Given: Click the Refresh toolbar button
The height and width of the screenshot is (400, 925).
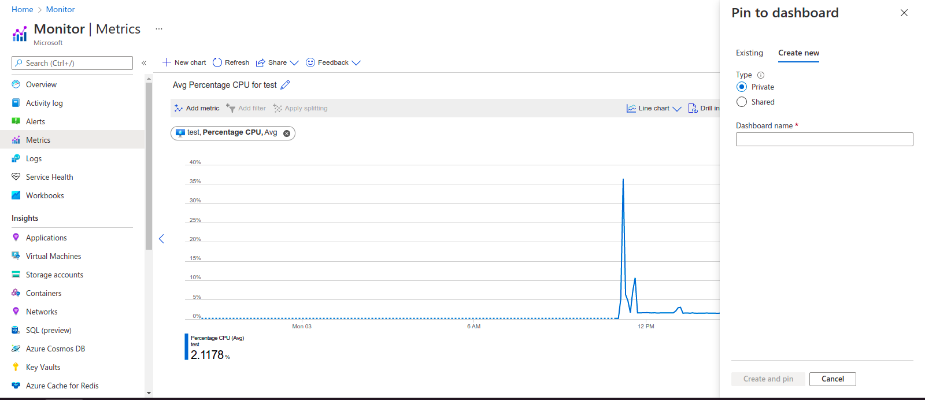Looking at the screenshot, I should 231,62.
